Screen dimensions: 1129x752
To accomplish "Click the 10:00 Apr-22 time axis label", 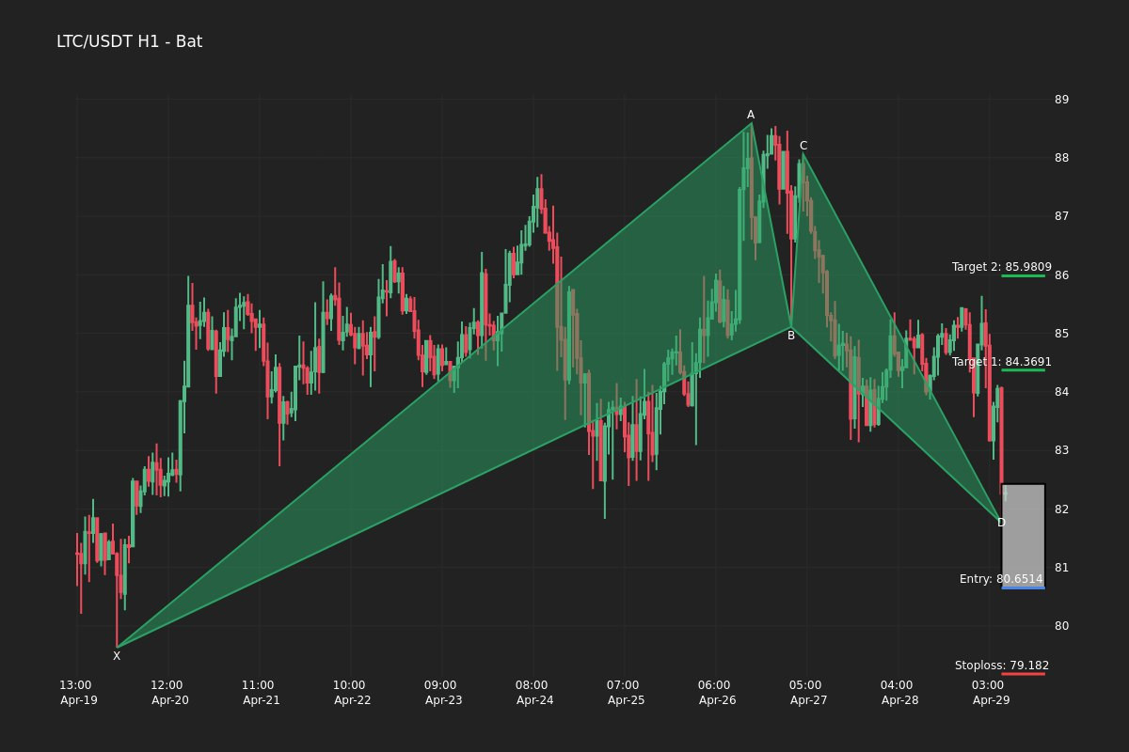I will tap(351, 693).
